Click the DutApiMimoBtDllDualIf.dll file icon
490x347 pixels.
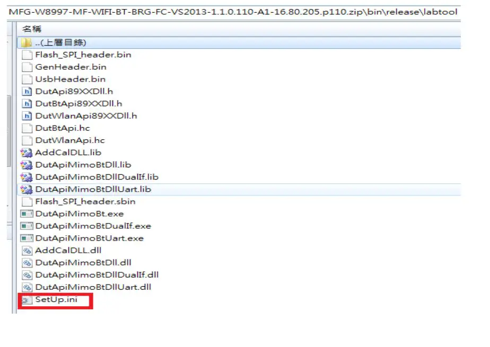tap(27, 275)
